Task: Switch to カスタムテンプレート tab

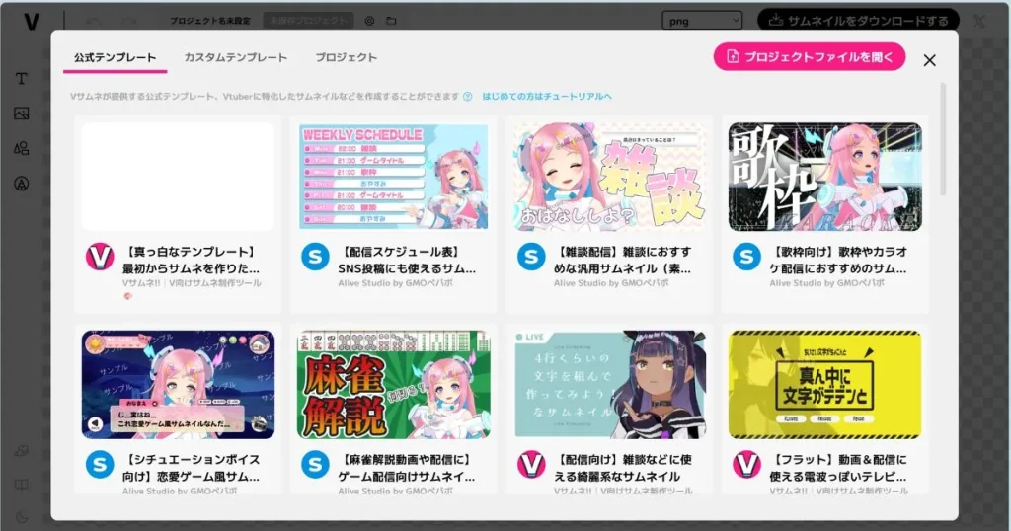Action: coord(236,57)
